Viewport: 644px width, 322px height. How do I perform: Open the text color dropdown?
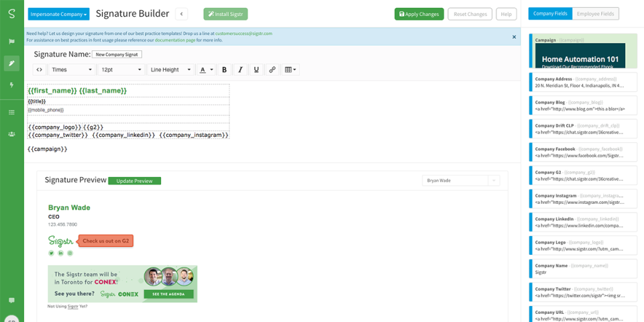pyautogui.click(x=206, y=70)
